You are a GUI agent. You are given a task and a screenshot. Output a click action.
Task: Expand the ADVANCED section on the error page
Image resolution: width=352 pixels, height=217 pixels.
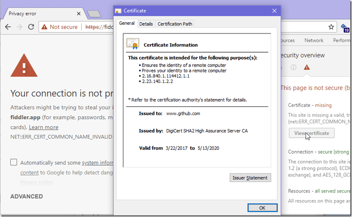click(x=27, y=196)
